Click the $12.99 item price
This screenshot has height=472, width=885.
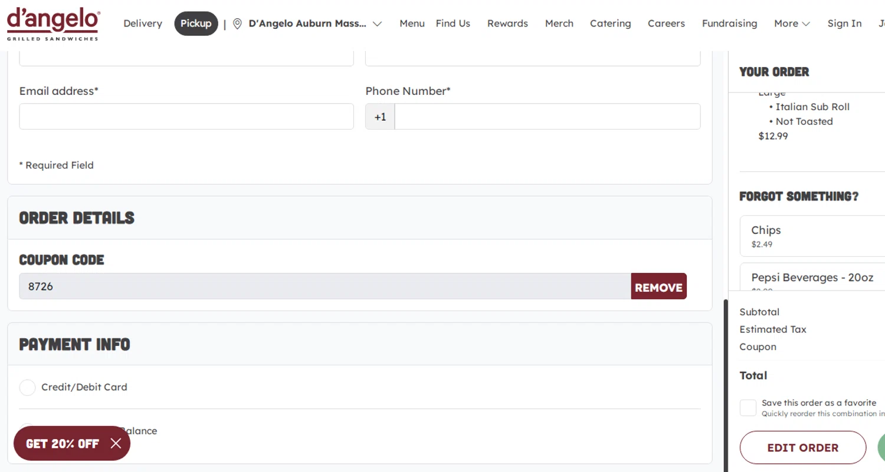click(773, 136)
